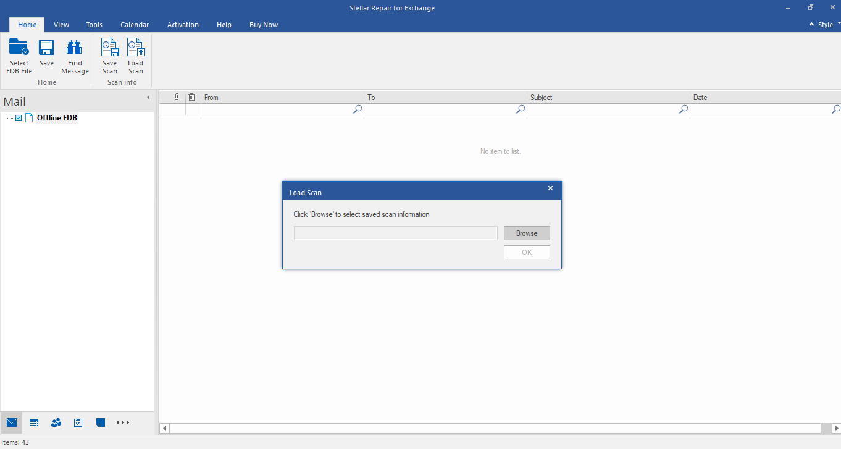Image resolution: width=841 pixels, height=449 pixels.
Task: Show more navigation options ellipsis
Action: [x=123, y=422]
